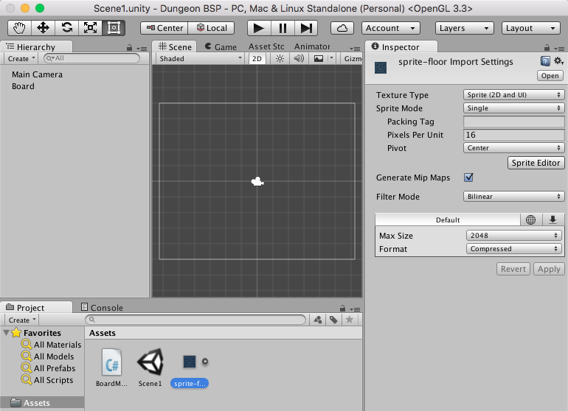This screenshot has height=411, width=568.
Task: Select the Scale tool
Action: [x=90, y=28]
